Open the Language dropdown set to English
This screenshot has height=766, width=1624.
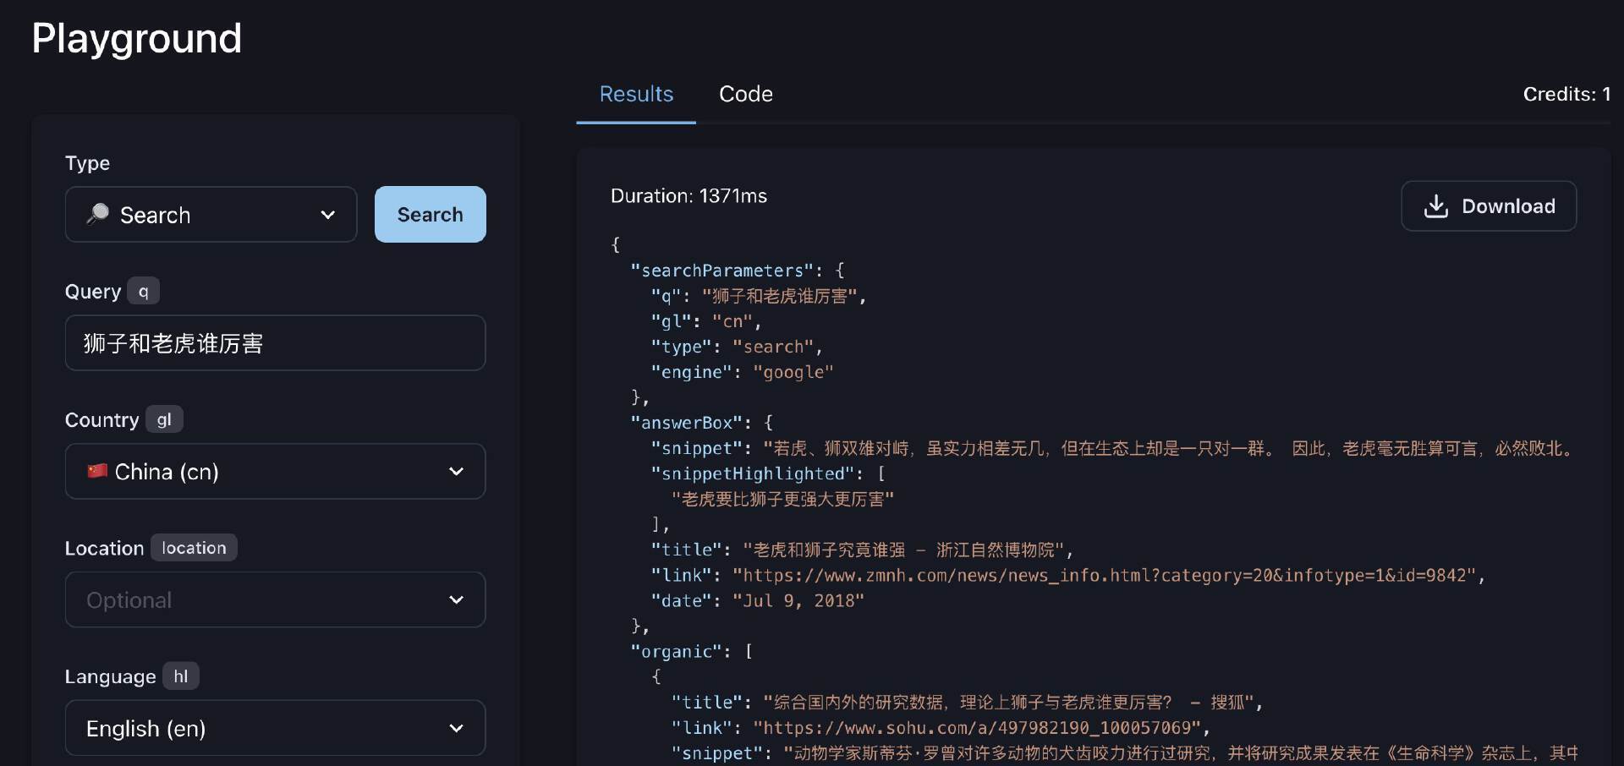pos(274,728)
